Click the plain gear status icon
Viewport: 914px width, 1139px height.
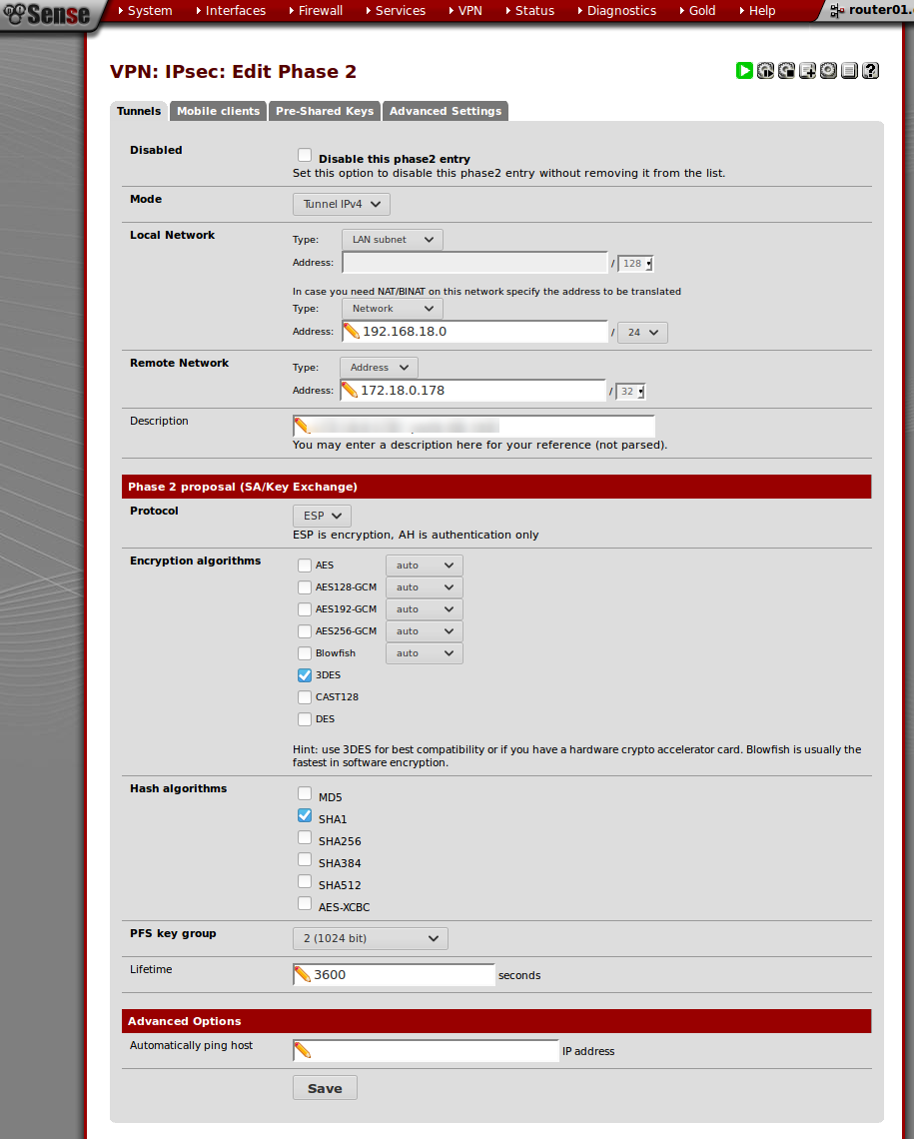(x=828, y=71)
